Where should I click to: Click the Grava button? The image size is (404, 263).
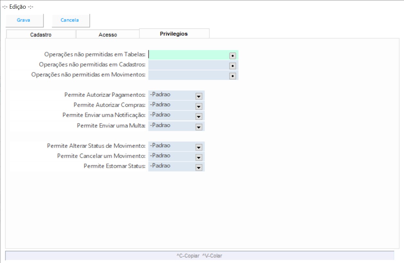(x=23, y=20)
